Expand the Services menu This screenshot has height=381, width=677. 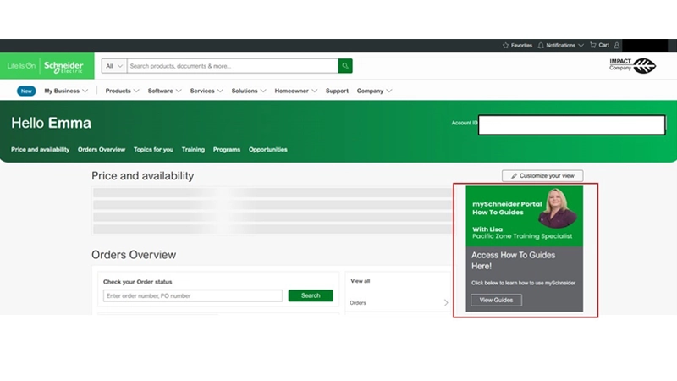point(206,91)
